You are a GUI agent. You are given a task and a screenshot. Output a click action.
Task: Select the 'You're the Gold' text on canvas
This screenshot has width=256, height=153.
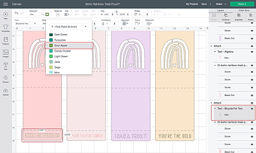pyautogui.click(x=175, y=136)
